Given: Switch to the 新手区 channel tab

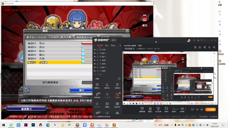Looking at the screenshot, I should click(x=37, y=37).
